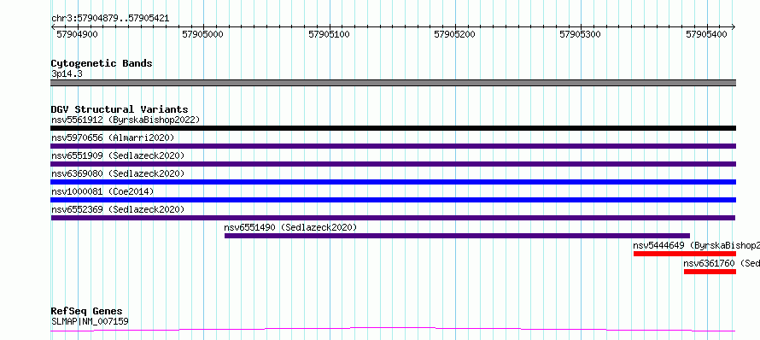Click ruler position 57905200
Screen dimensions: 760x340
point(454,35)
